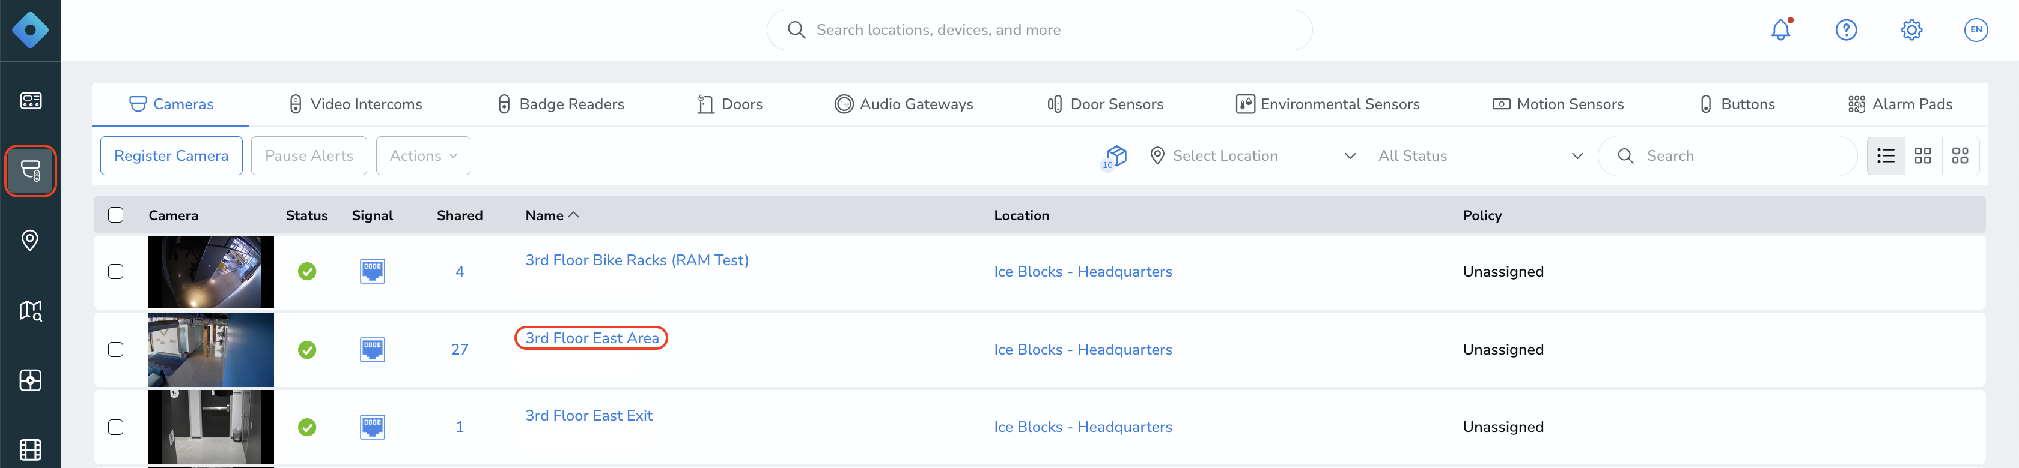Screen dimensions: 2019x468
Task: Open the help question-mark icon
Action: click(1846, 30)
